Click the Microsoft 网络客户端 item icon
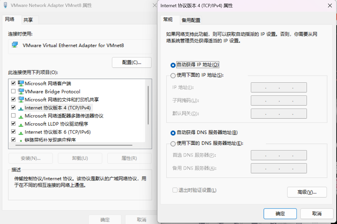The image size is (337, 224). (21, 83)
